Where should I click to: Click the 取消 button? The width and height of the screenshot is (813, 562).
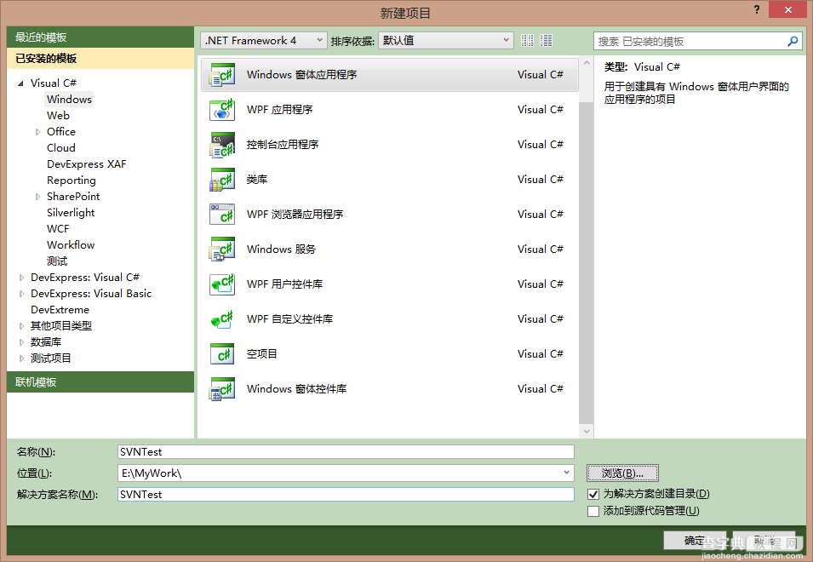[764, 540]
